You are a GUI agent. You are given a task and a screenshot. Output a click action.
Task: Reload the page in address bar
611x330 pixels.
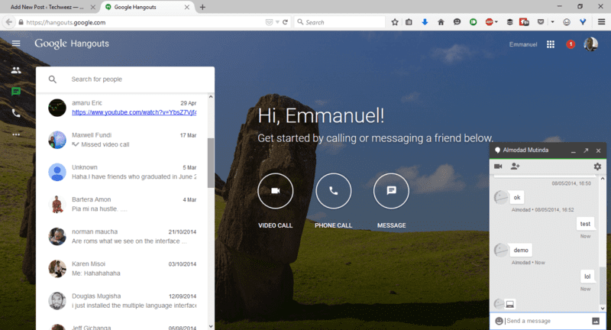(285, 22)
